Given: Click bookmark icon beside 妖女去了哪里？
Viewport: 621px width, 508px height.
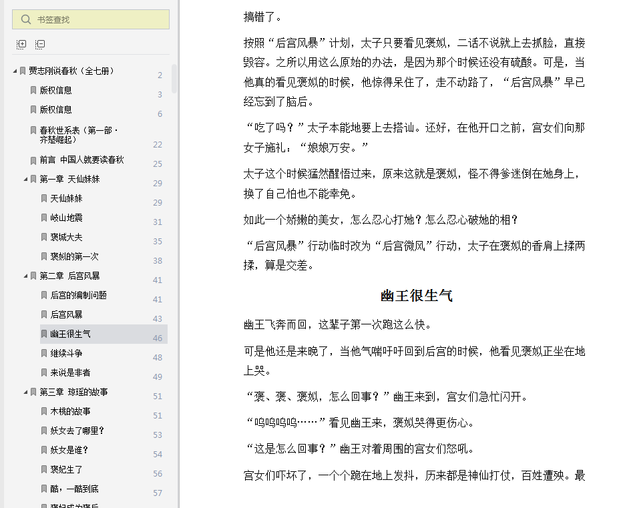Looking at the screenshot, I should 44,431.
